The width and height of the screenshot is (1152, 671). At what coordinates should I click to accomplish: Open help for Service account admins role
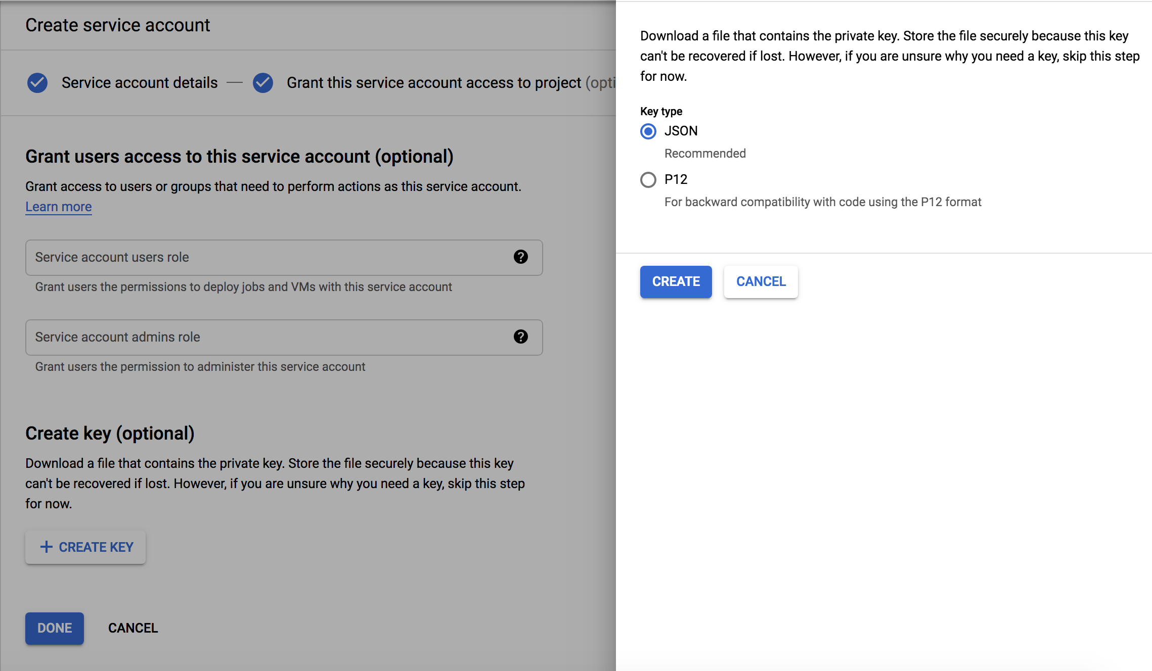[520, 338]
